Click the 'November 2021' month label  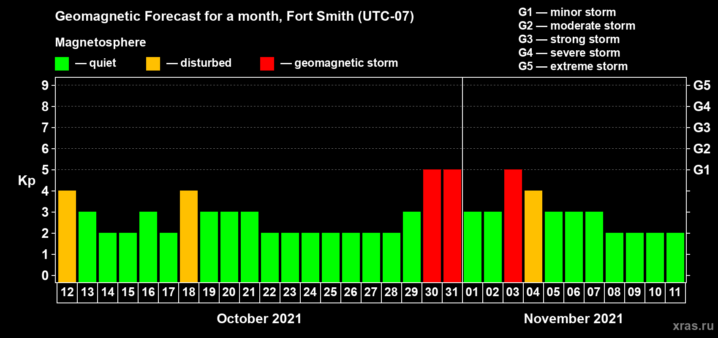click(574, 319)
